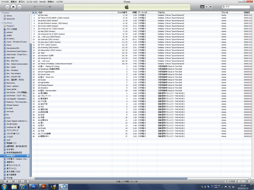Skip ahead with the Next track button
This screenshot has height=190, width=254.
click(x=19, y=7)
